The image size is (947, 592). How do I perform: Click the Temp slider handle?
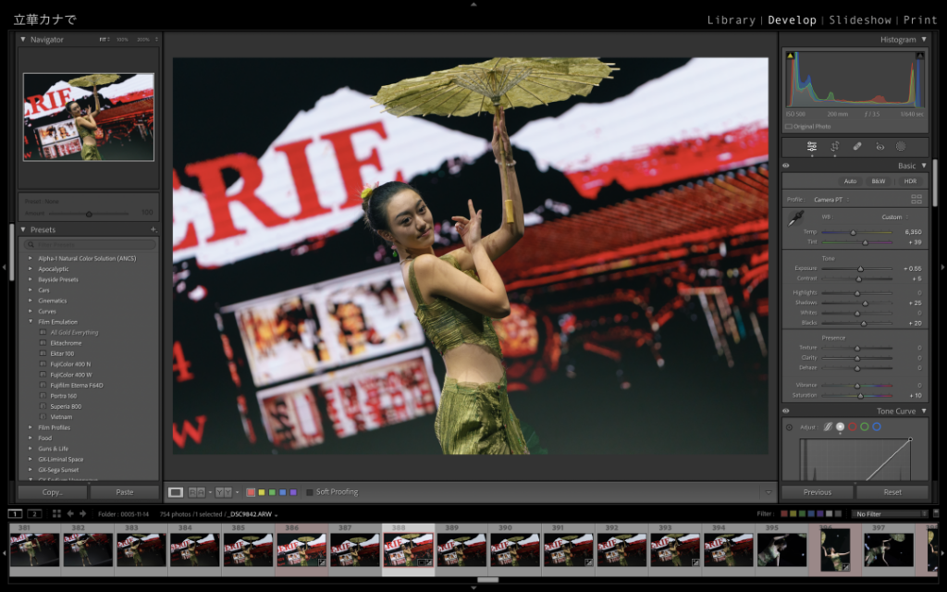(x=854, y=232)
